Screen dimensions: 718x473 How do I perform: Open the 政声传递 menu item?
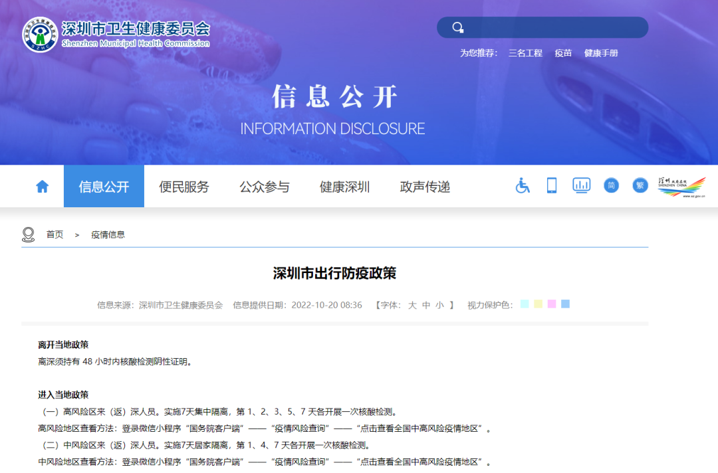pos(425,187)
